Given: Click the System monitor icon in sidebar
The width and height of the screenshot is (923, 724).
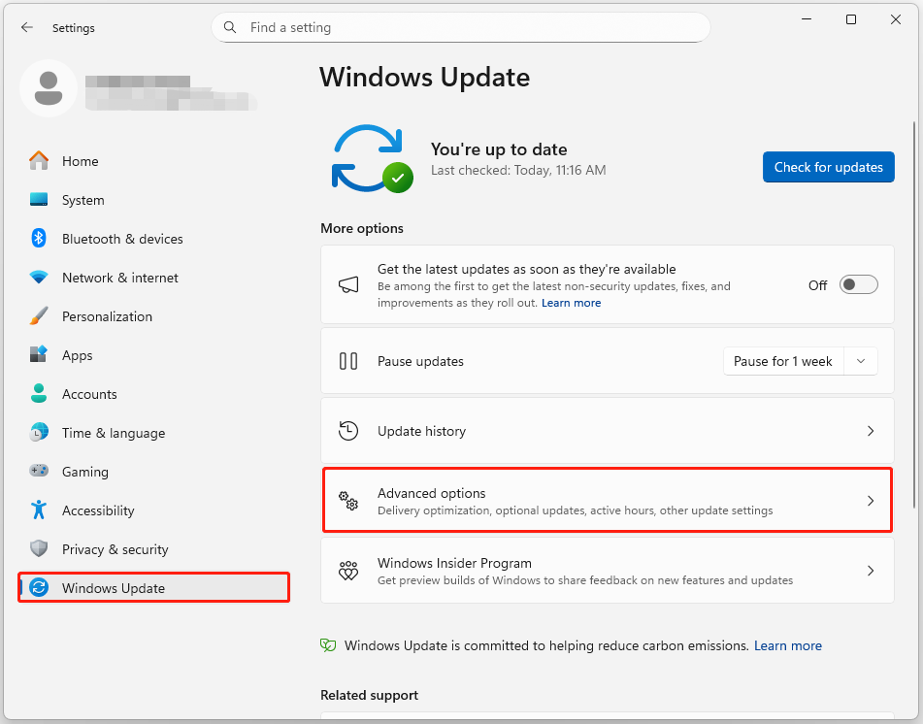Looking at the screenshot, I should tap(39, 200).
